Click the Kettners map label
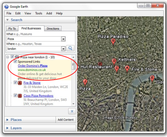This screenshot has width=167, height=137. click(x=127, y=59)
